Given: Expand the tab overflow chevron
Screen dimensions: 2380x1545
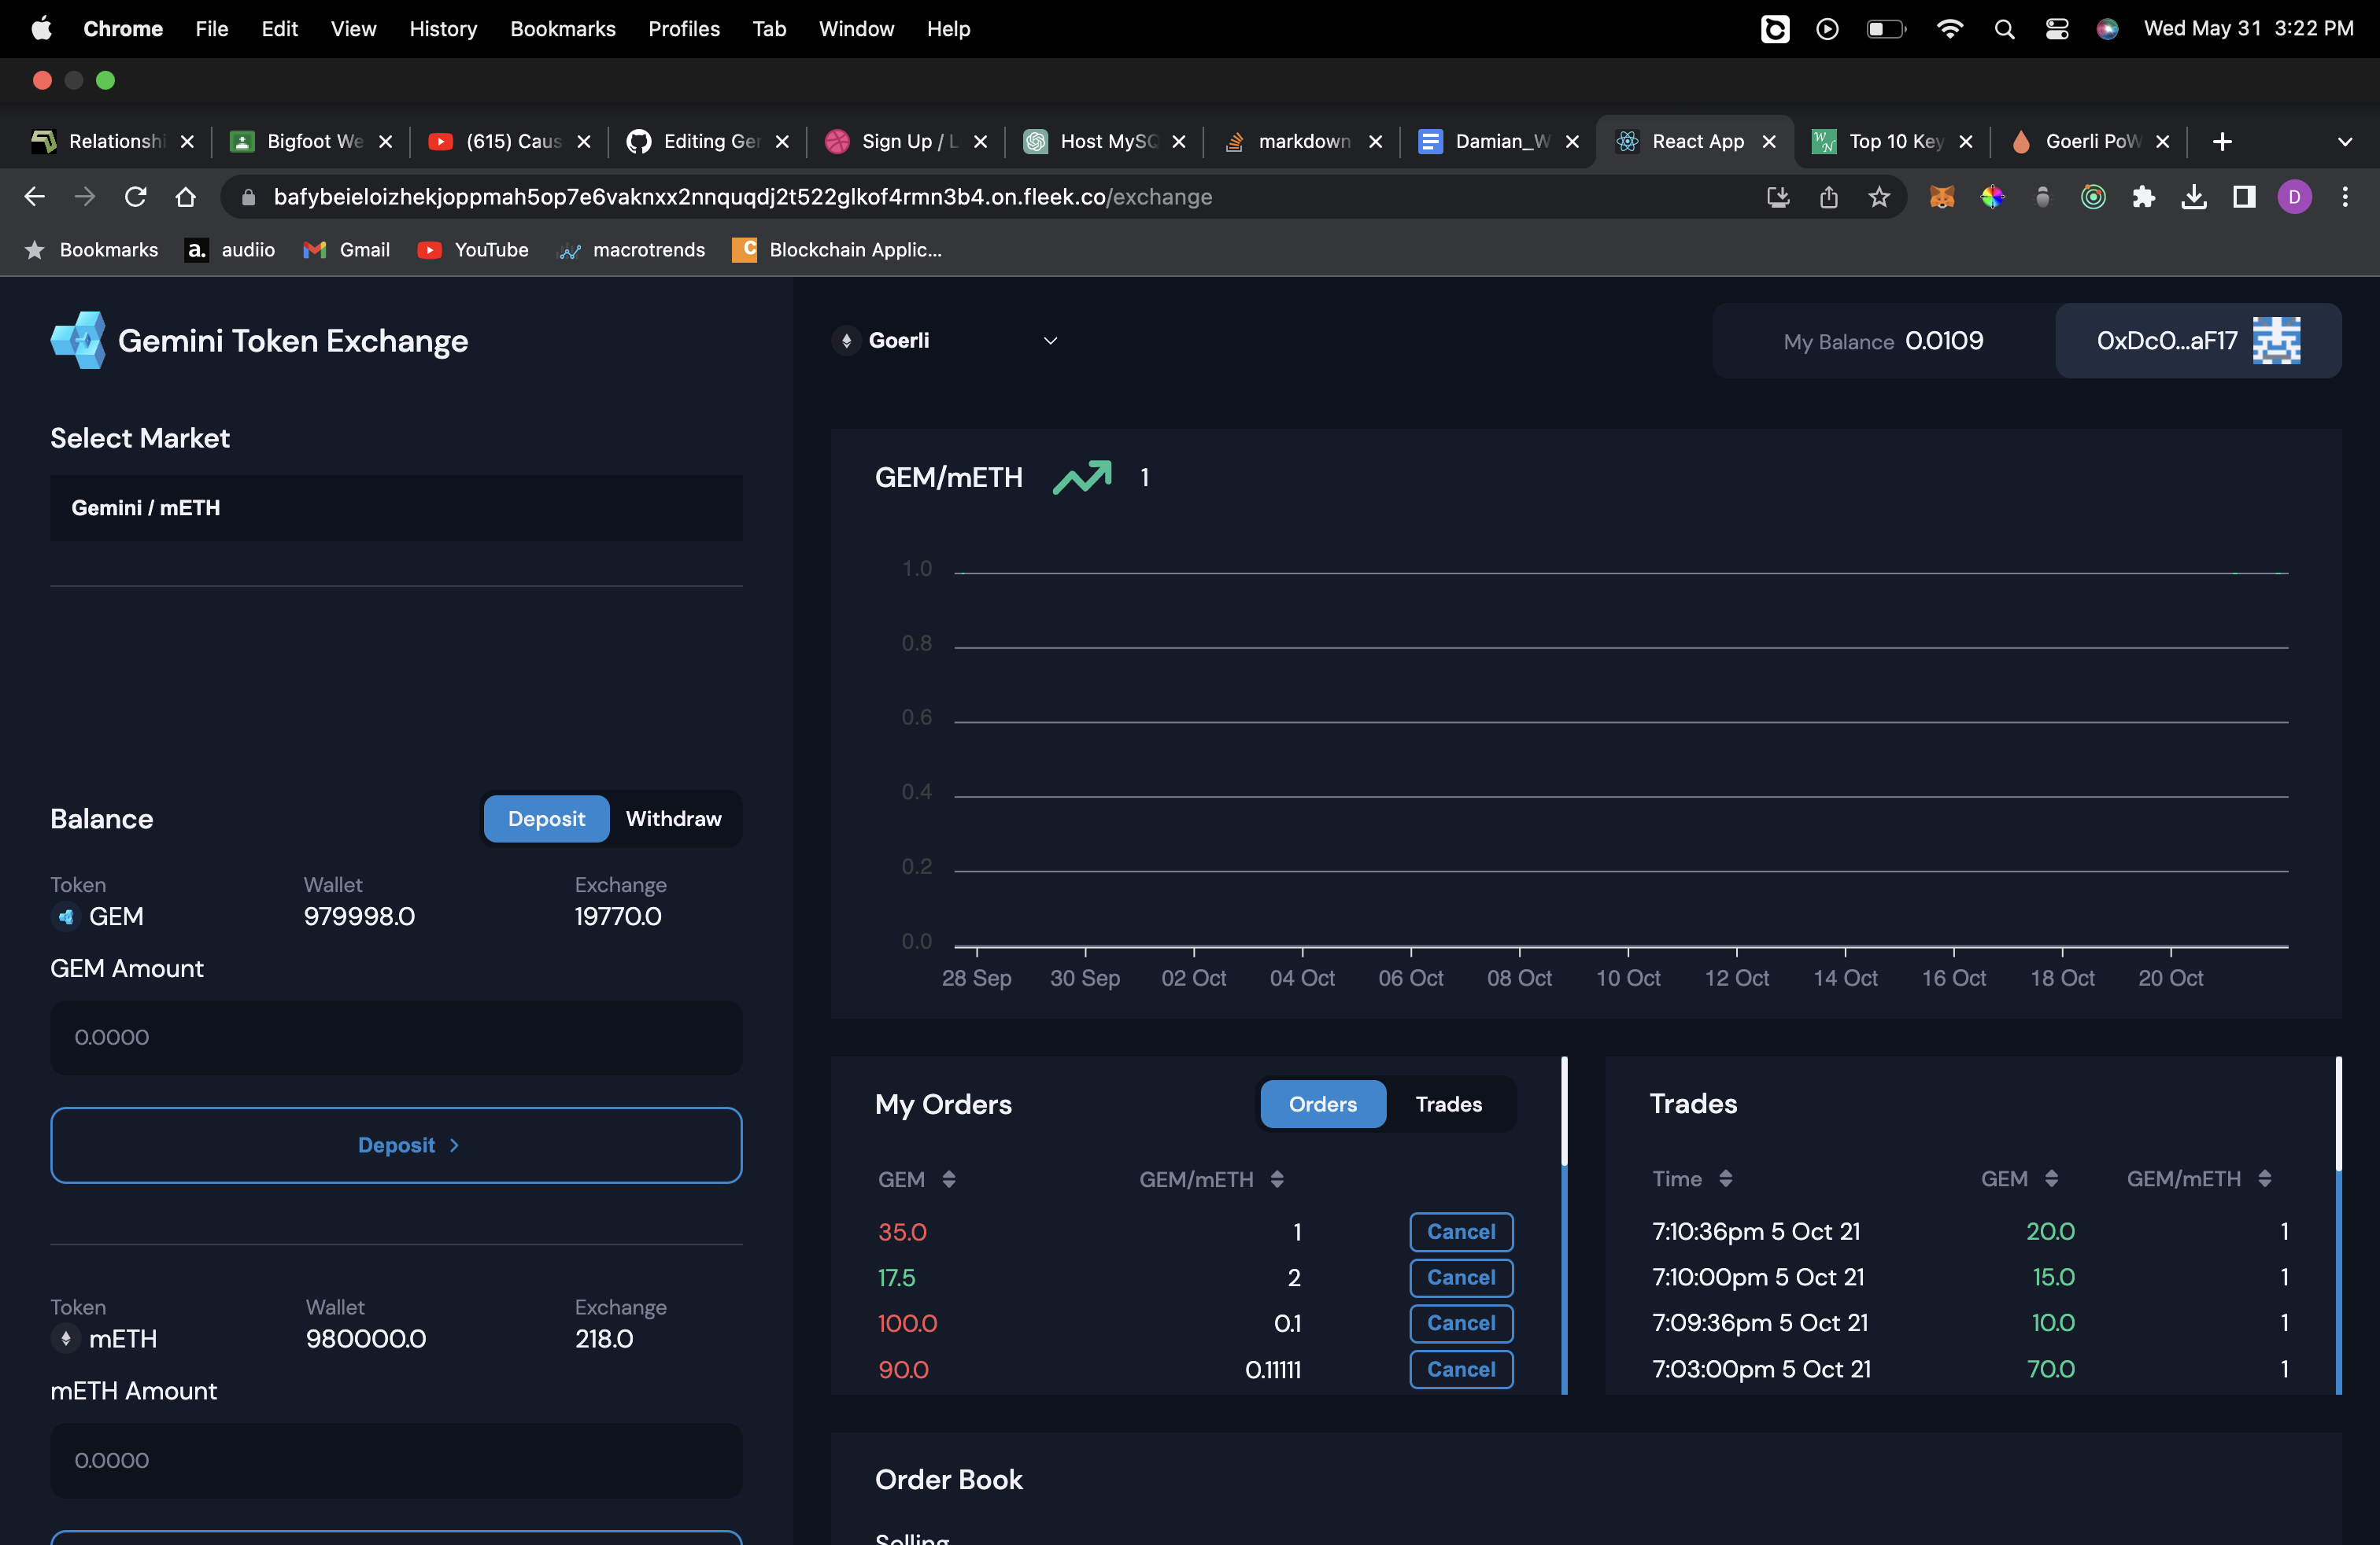Looking at the screenshot, I should 2347,141.
